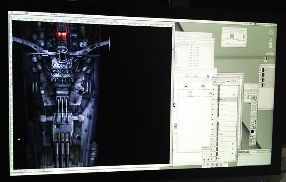Click the Layers palette scrollbar down arrow

point(236,159)
